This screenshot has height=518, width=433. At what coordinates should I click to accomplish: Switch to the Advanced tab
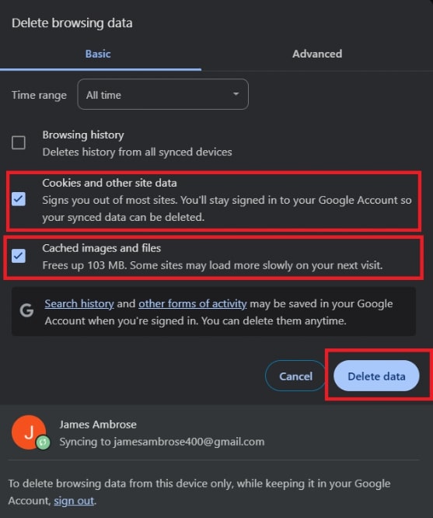pyautogui.click(x=317, y=54)
